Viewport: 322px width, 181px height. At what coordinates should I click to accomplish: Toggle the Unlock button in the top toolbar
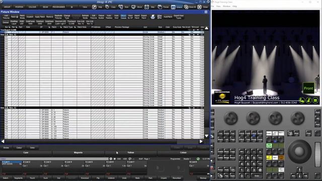click(177, 7)
